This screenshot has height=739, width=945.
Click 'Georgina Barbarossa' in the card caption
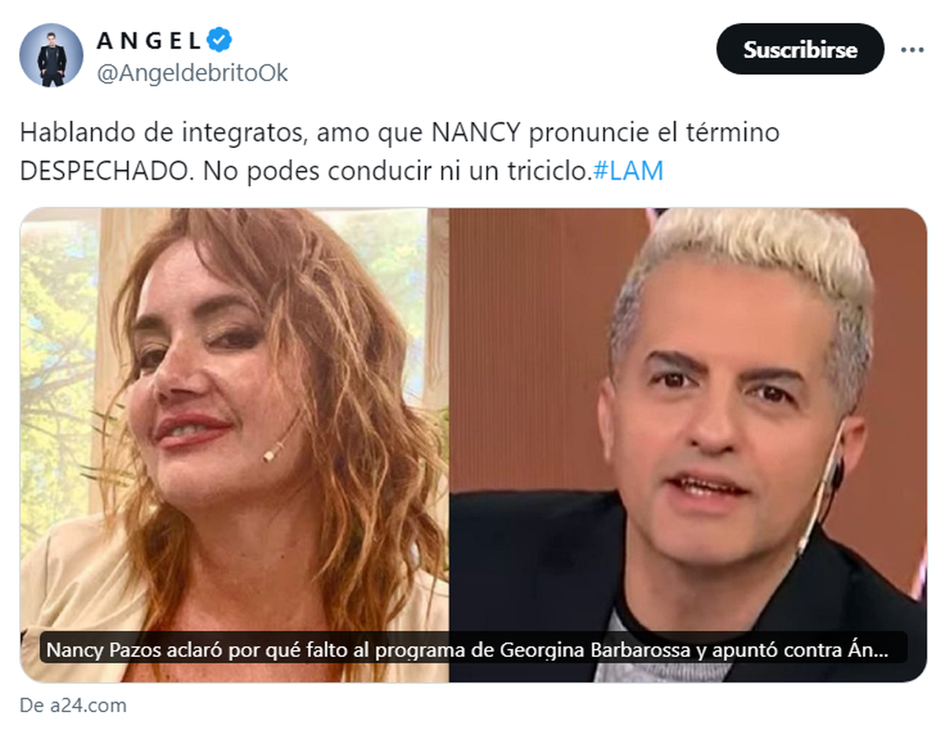click(x=582, y=652)
